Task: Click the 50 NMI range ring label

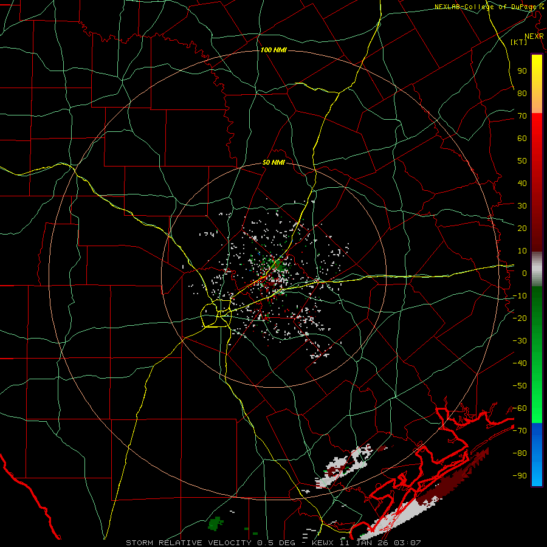Action: (273, 162)
